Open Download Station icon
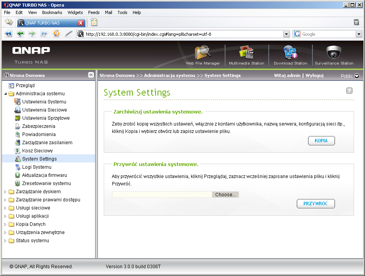Screen dimensions: 365x276 [x=290, y=52]
